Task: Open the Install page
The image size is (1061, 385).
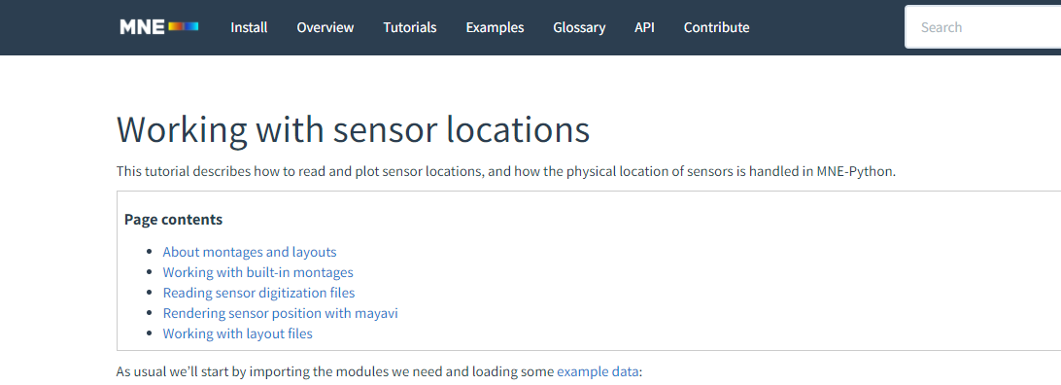Action: 249,28
